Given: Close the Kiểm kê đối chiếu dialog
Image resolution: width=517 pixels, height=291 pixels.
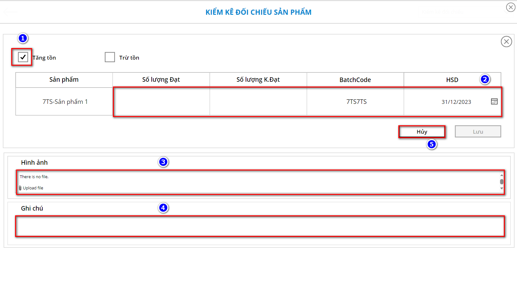Looking at the screenshot, I should (x=511, y=7).
